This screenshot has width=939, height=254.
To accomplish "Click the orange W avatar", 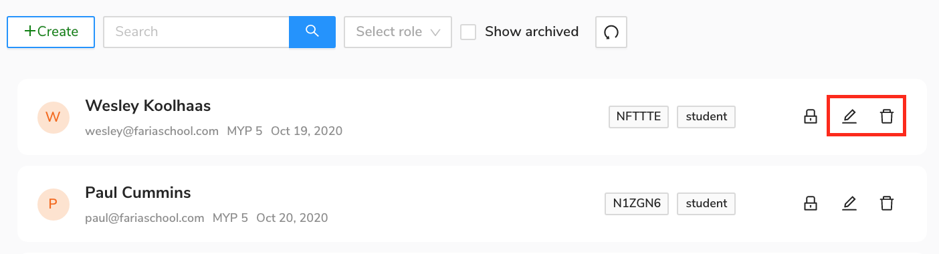I will pos(53,118).
